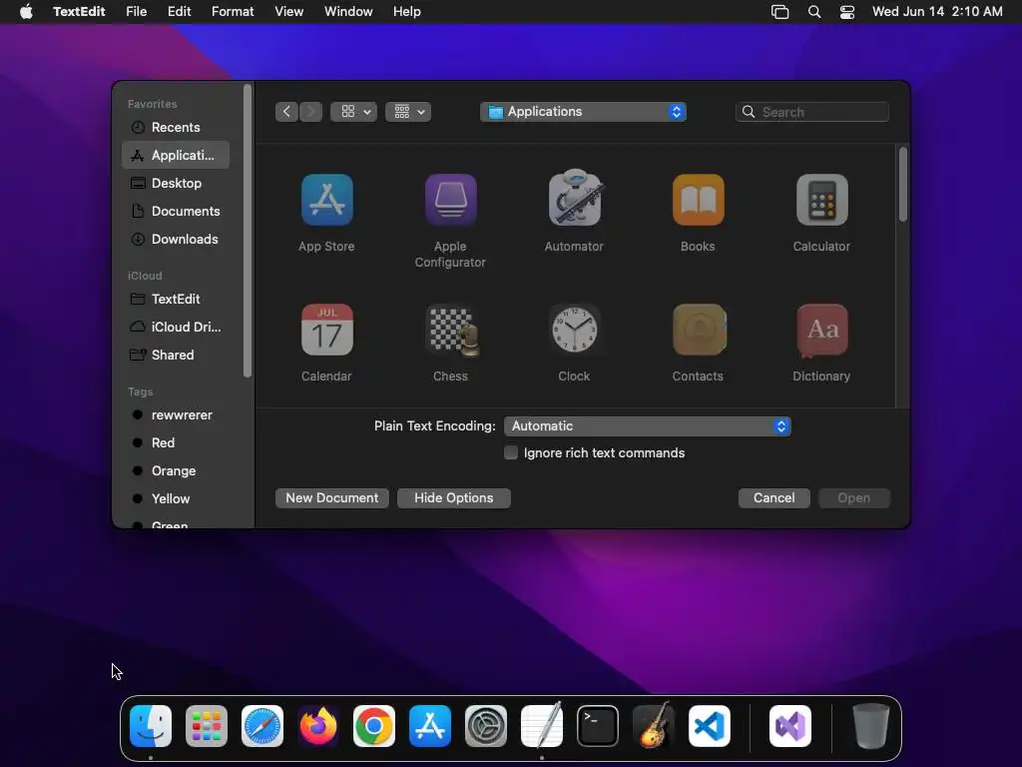Select Applications in the sidebar
This screenshot has height=767, width=1022.
pyautogui.click(x=176, y=155)
